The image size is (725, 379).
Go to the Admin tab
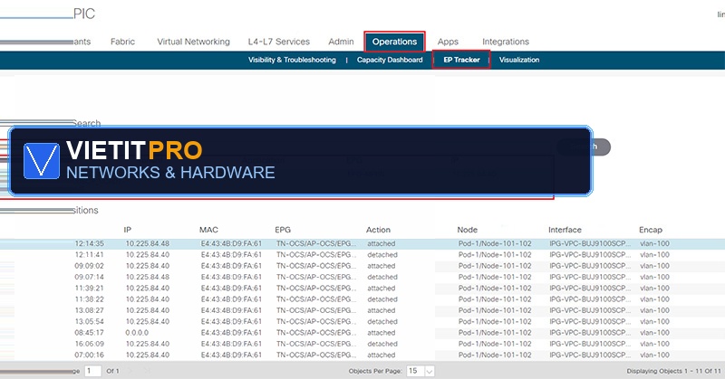[x=341, y=42]
